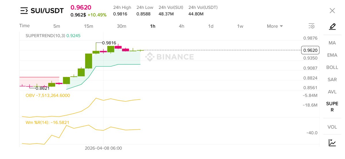This screenshot has height=159, width=345.
Task: Click the 24h Vol(USDT) value 44.80M
Action: (196, 14)
